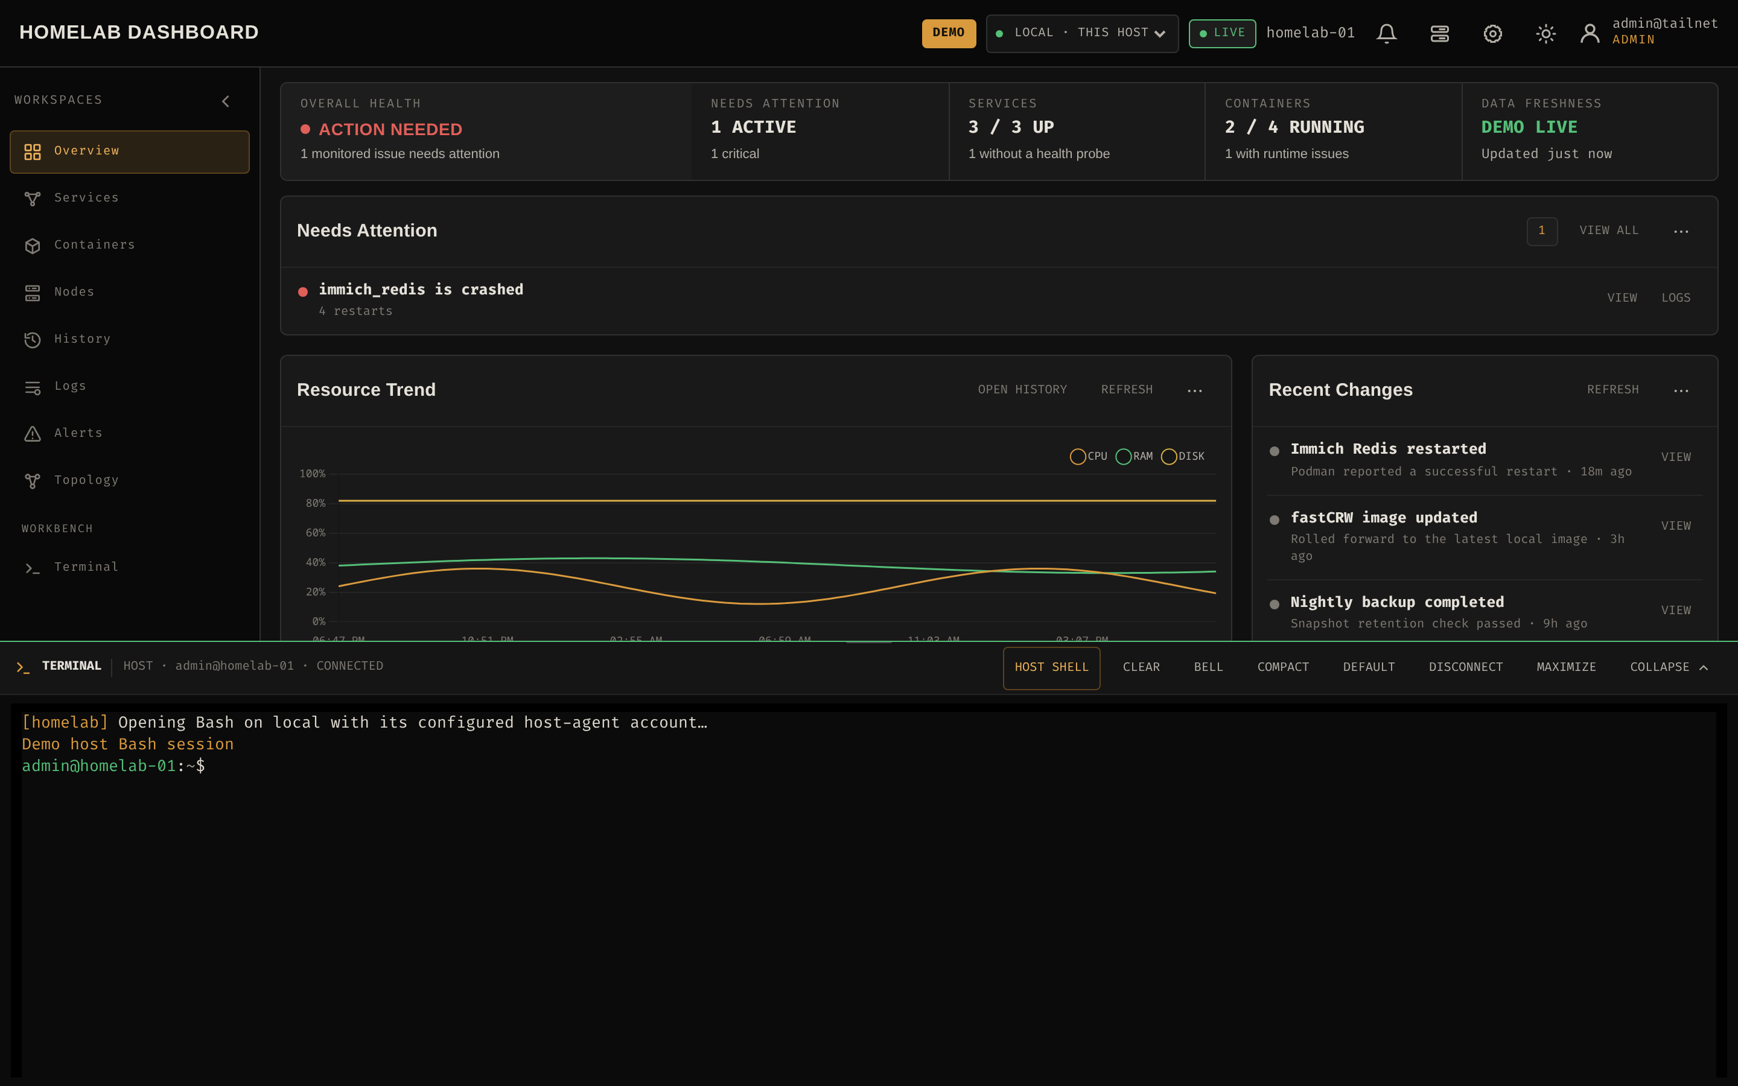Go to the Services workspace
This screenshot has width=1738, height=1086.
pos(129,198)
